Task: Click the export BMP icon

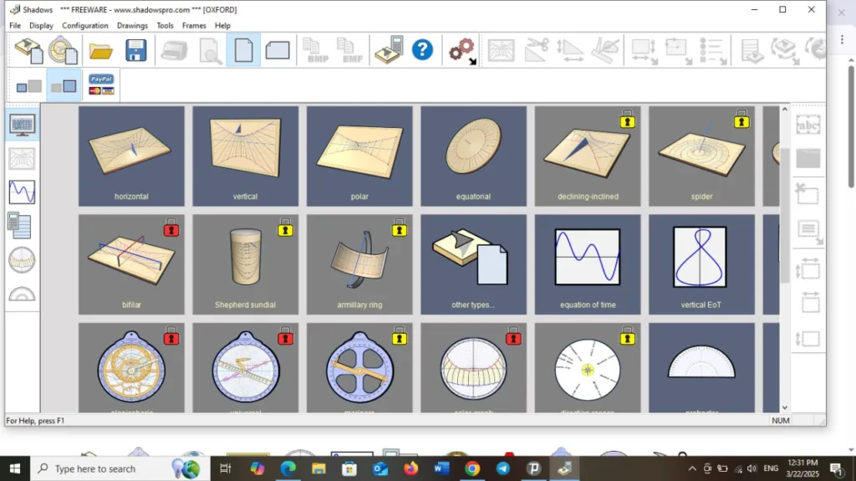Action: [x=315, y=50]
